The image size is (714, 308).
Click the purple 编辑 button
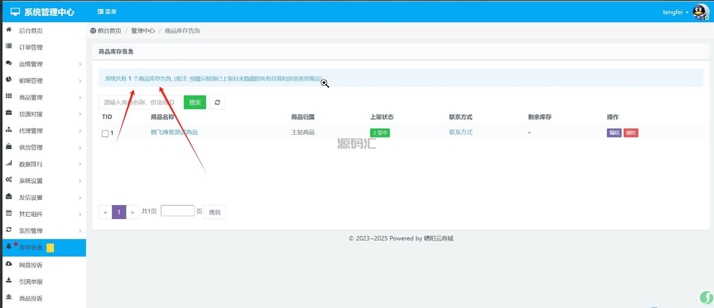(x=614, y=133)
